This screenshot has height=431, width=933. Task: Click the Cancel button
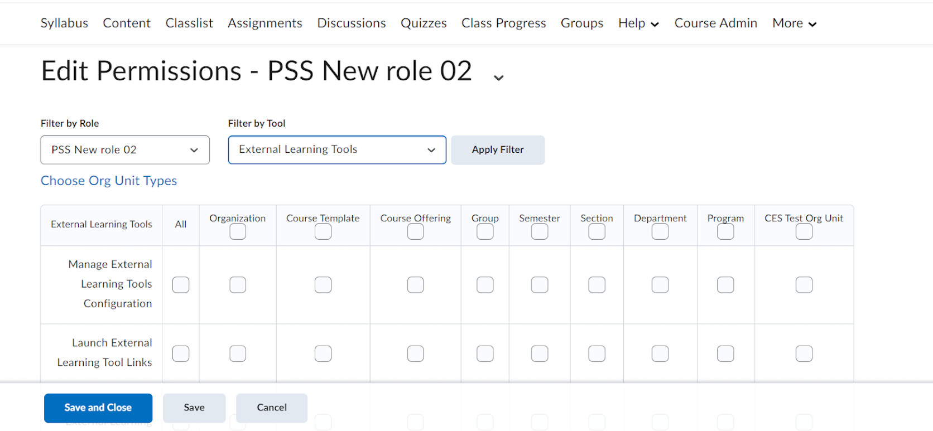(x=272, y=408)
